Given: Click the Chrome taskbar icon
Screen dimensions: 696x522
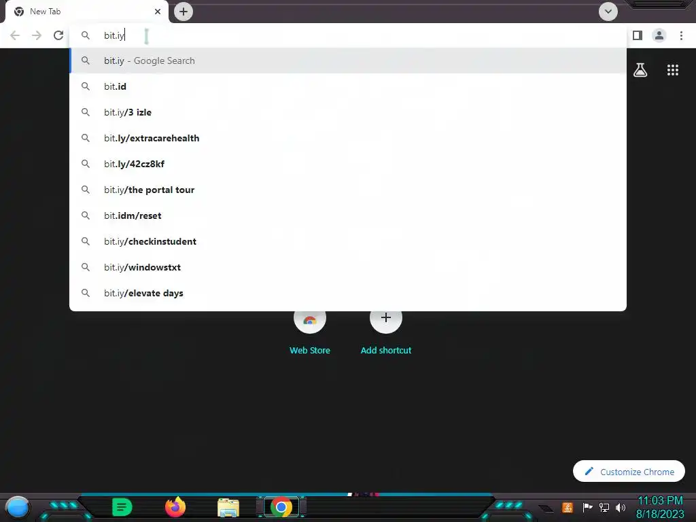Looking at the screenshot, I should click(281, 507).
